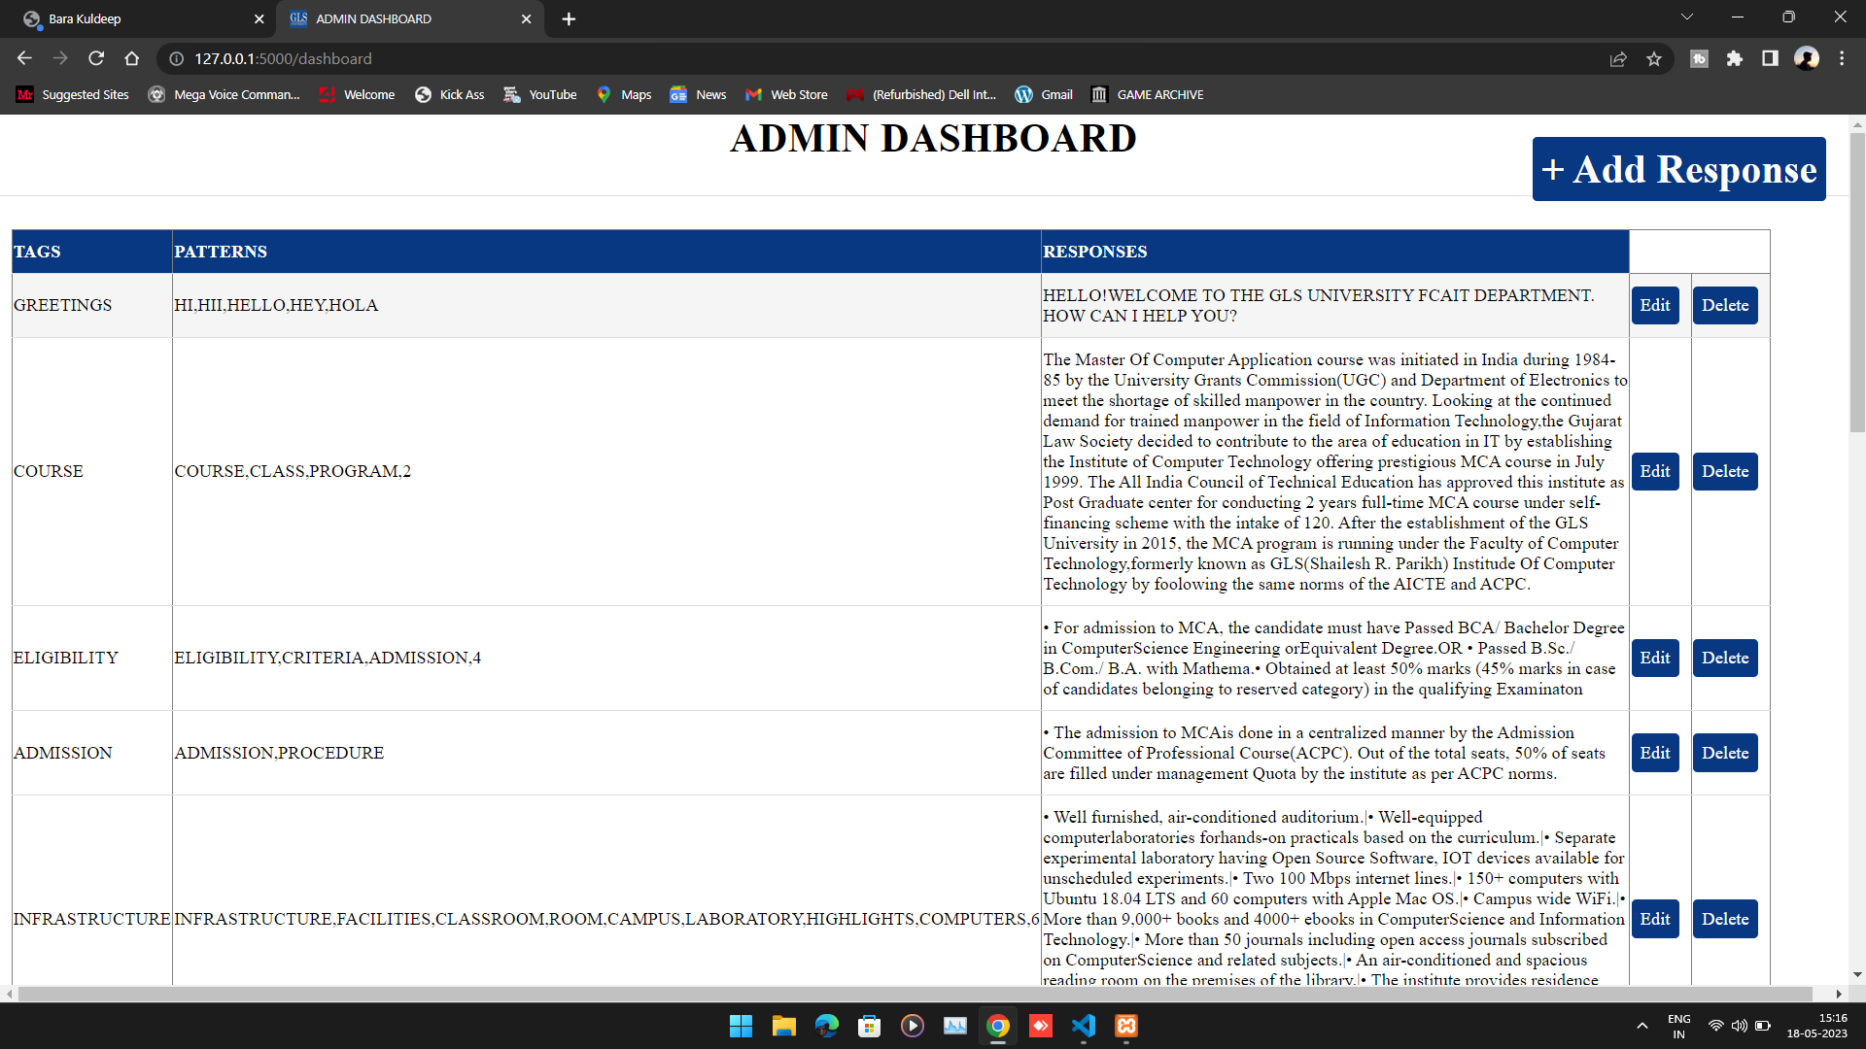Expand the tab search chevron
This screenshot has height=1049, width=1866.
click(x=1687, y=17)
